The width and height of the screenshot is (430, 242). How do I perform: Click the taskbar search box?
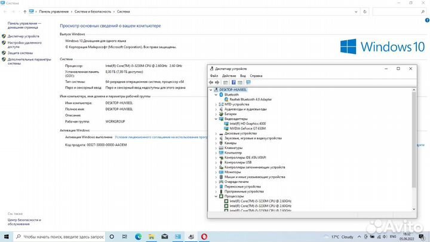click(60, 237)
